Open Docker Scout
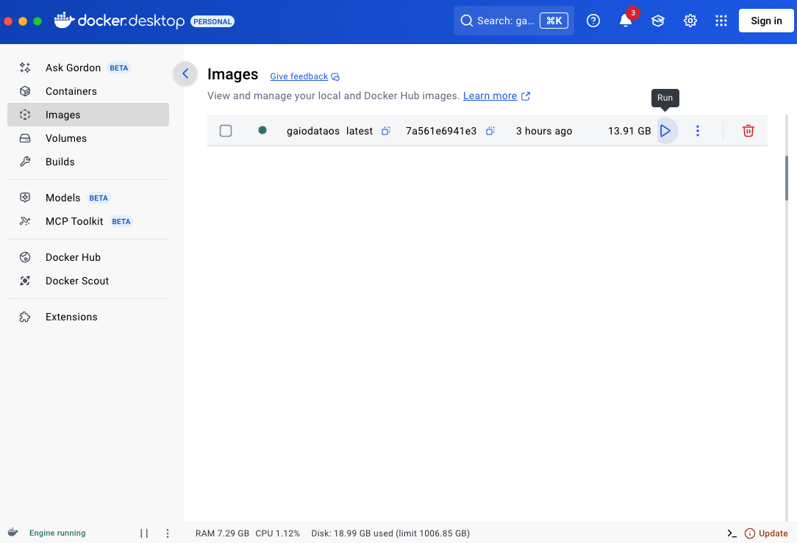The height and width of the screenshot is (543, 797). [x=88, y=281]
